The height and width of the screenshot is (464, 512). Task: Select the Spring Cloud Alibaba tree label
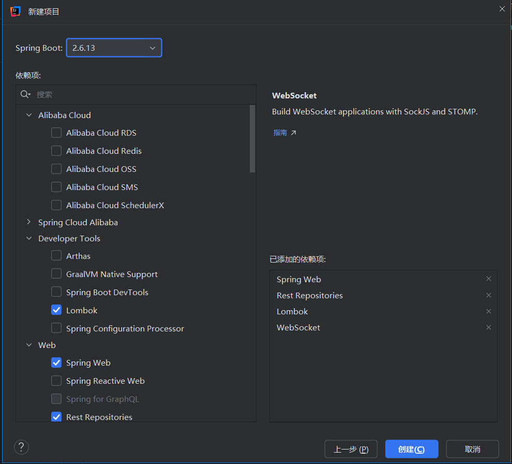pyautogui.click(x=78, y=222)
